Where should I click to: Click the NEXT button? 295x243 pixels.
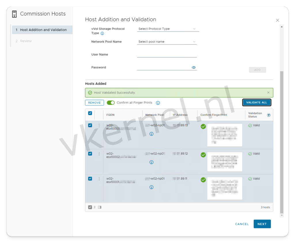262,224
